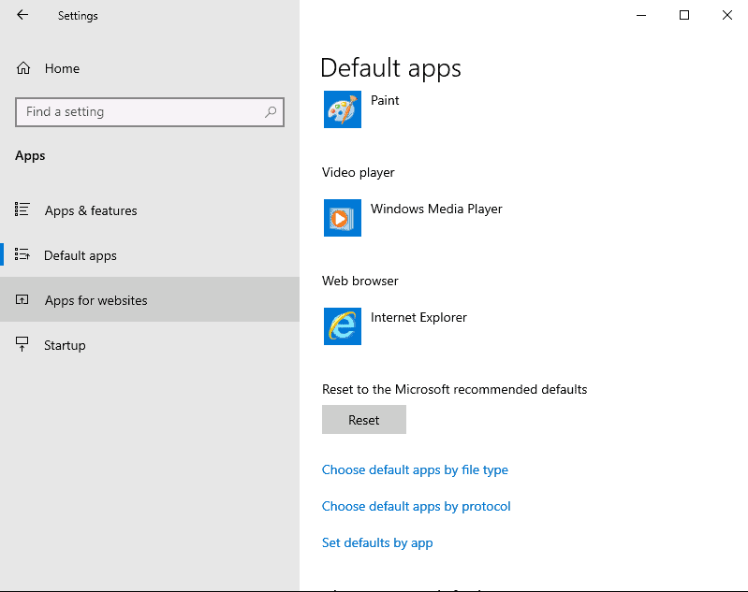This screenshot has width=748, height=592.
Task: Click the Startup sidebar icon
Action: click(22, 344)
